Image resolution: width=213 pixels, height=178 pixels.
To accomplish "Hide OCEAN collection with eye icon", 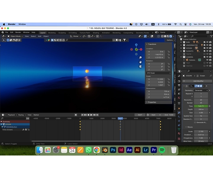I will pyautogui.click(x=207, y=48).
